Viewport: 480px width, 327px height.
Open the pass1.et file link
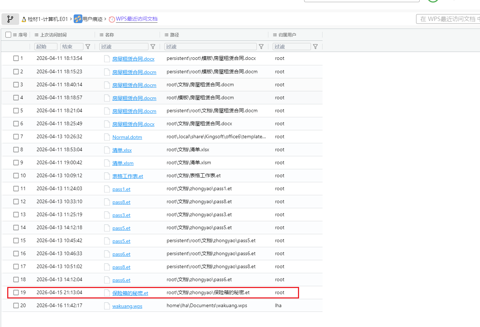coord(121,189)
